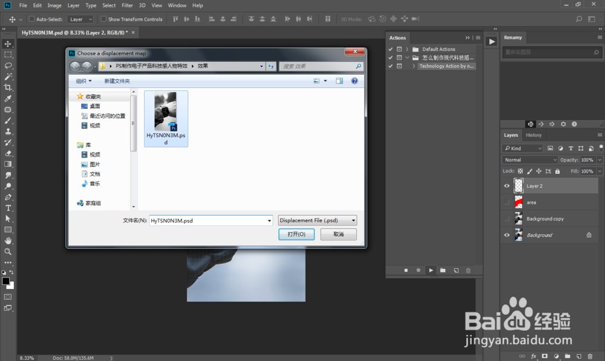Select the Actions panel tab

tap(397, 38)
